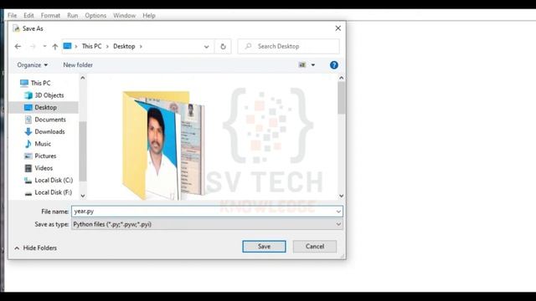Click the Videos film icon
This screenshot has width=536, height=301.
pos(28,168)
